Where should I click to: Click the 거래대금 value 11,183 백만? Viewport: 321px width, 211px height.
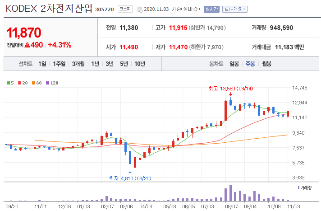289,47
